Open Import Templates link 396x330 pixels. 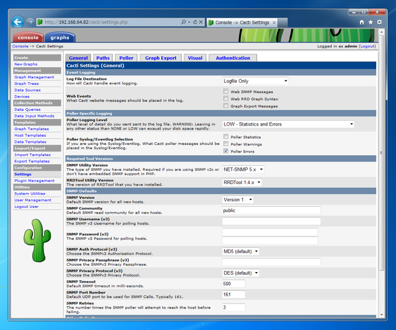pos(32,155)
